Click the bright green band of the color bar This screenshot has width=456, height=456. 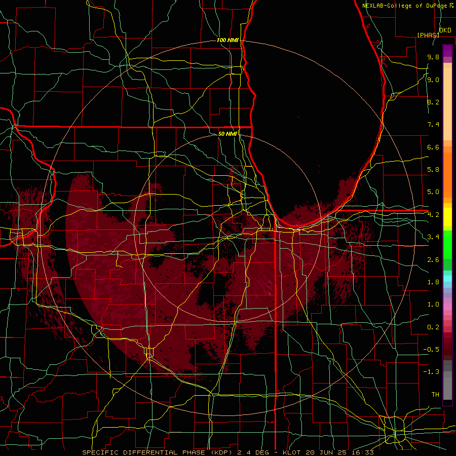click(x=447, y=244)
